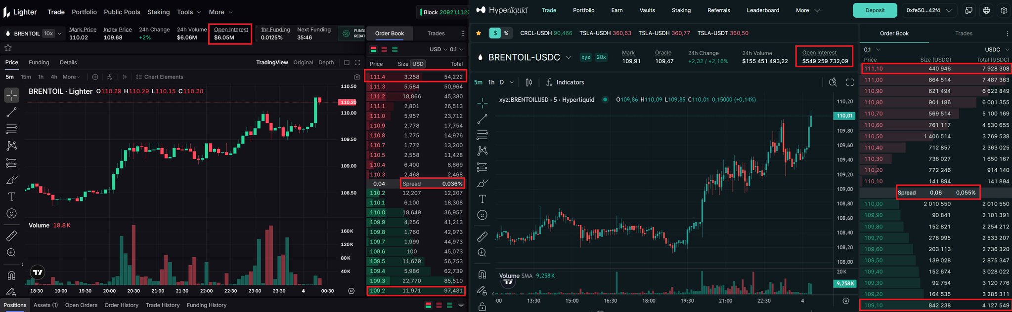Select XABCD pattern tool in Lighter chart
This screenshot has width=1012, height=312.
pyautogui.click(x=12, y=146)
